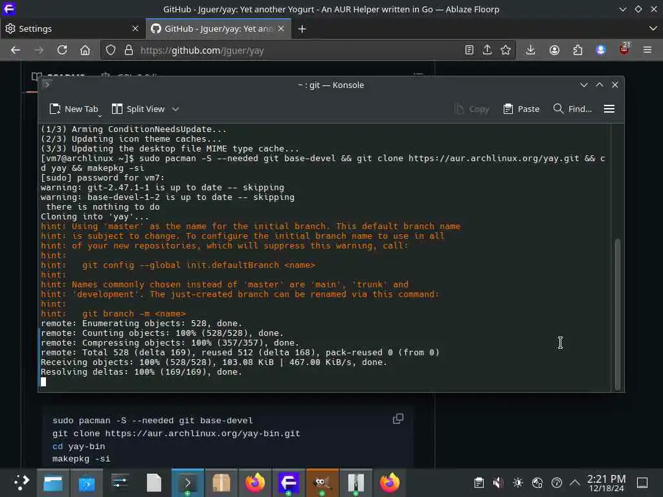Screen dimensions: 663x497
Task: Click Konsole terminal icon in title bar
Action: click(x=47, y=85)
